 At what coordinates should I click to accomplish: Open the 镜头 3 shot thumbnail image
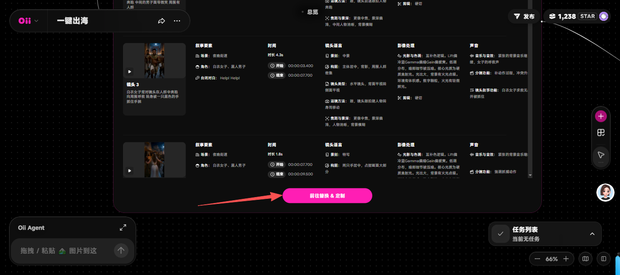[154, 61]
